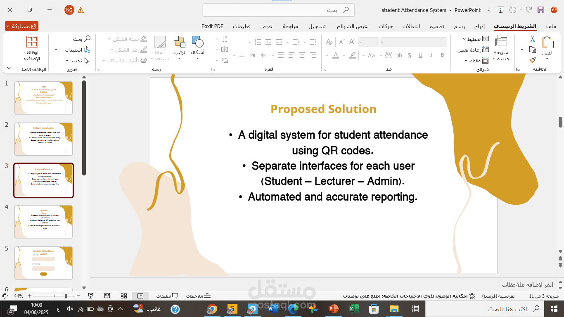The width and height of the screenshot is (564, 317).
Task: Select slide 4 thumbnail in the panel
Action: click(x=44, y=221)
